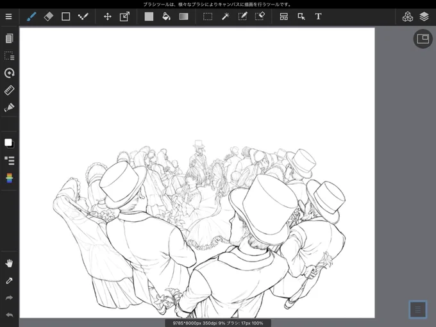436x327 pixels.
Task: Select the Eraser tool
Action: (49, 17)
